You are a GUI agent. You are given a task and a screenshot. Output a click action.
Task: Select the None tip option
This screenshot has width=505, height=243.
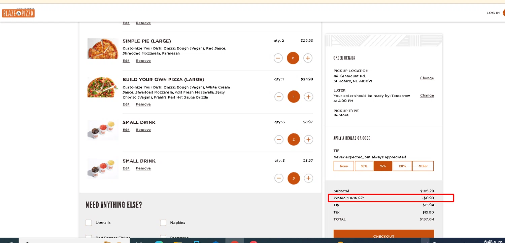344,166
